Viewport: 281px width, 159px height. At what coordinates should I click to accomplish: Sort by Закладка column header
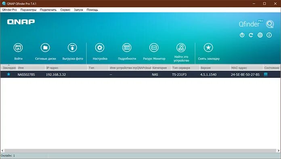point(9,68)
